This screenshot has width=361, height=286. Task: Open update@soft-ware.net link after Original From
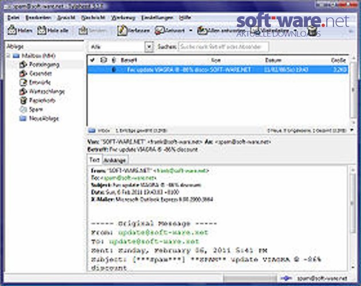tap(163, 232)
